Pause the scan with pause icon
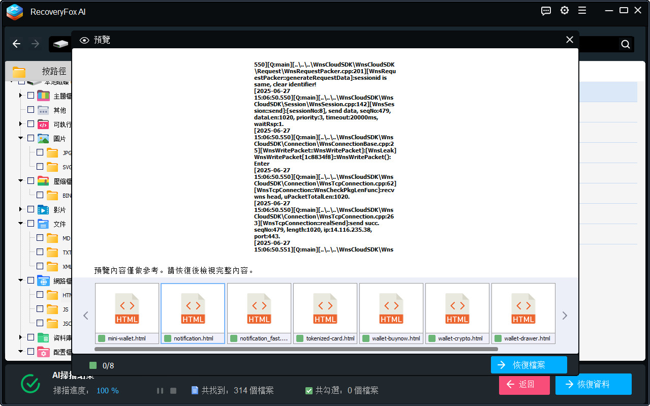This screenshot has height=406, width=650. pyautogui.click(x=160, y=391)
